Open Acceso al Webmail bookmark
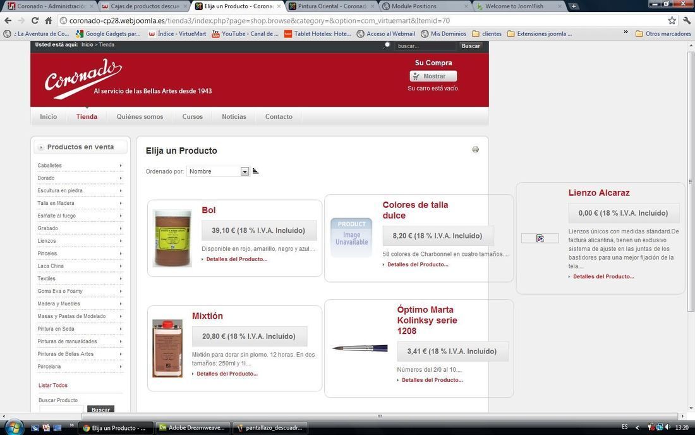 (x=386, y=34)
